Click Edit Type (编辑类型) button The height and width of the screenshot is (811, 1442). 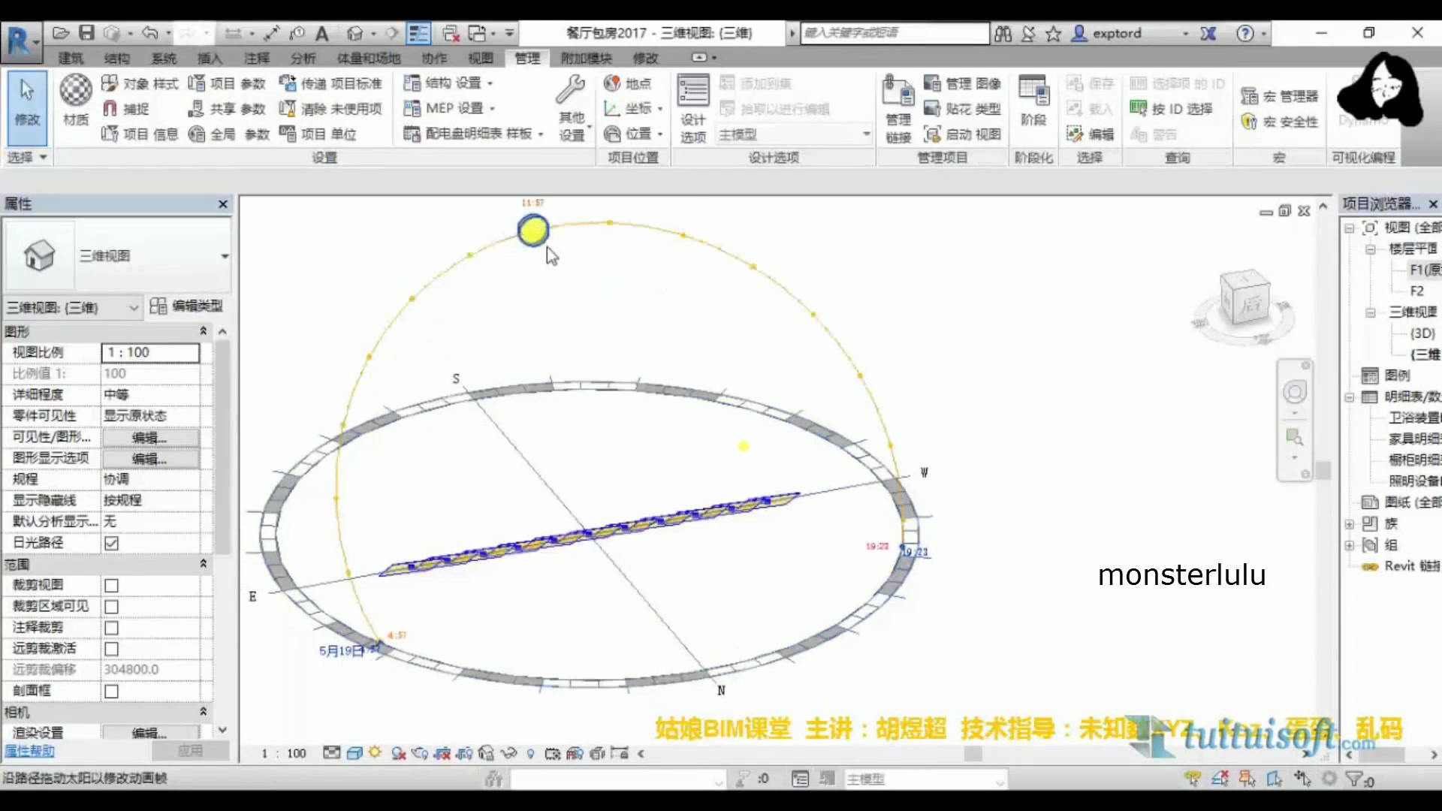click(186, 306)
